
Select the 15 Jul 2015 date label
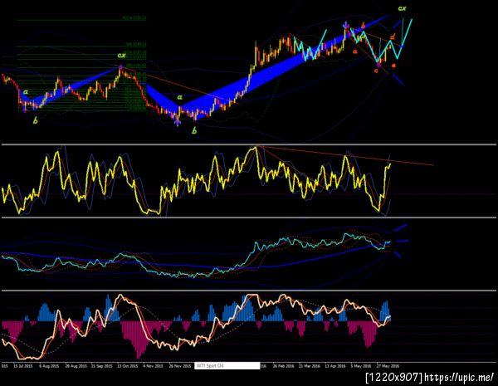[23, 366]
